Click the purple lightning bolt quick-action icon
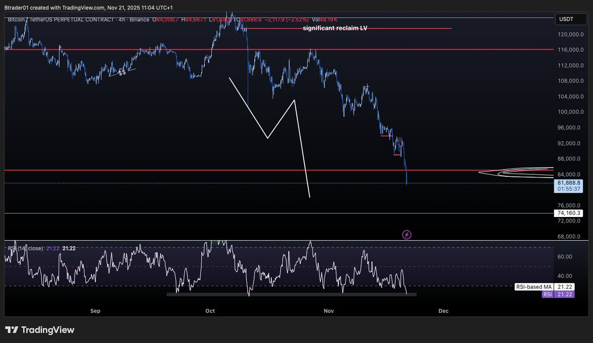593x343 pixels. (407, 234)
